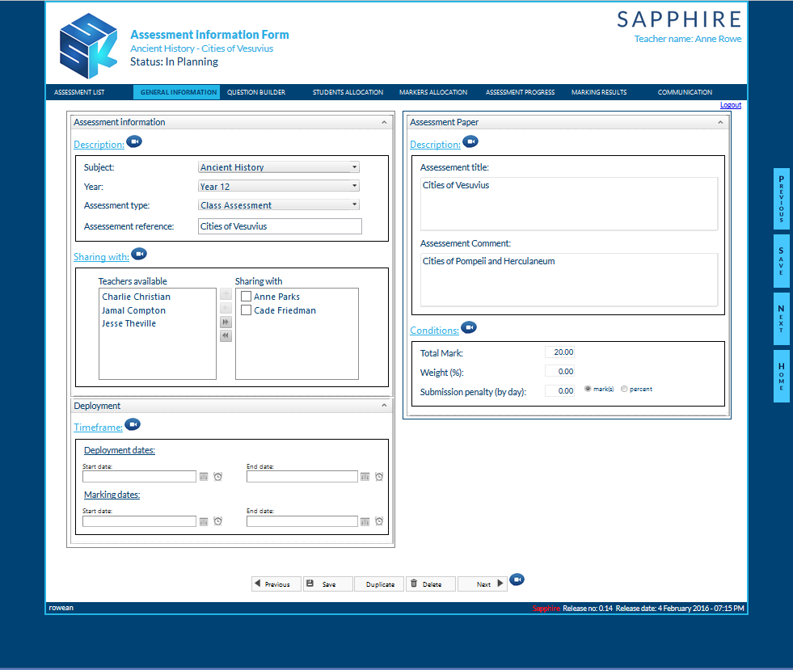Click the Duplicate button
The width and height of the screenshot is (793, 670).
point(380,584)
